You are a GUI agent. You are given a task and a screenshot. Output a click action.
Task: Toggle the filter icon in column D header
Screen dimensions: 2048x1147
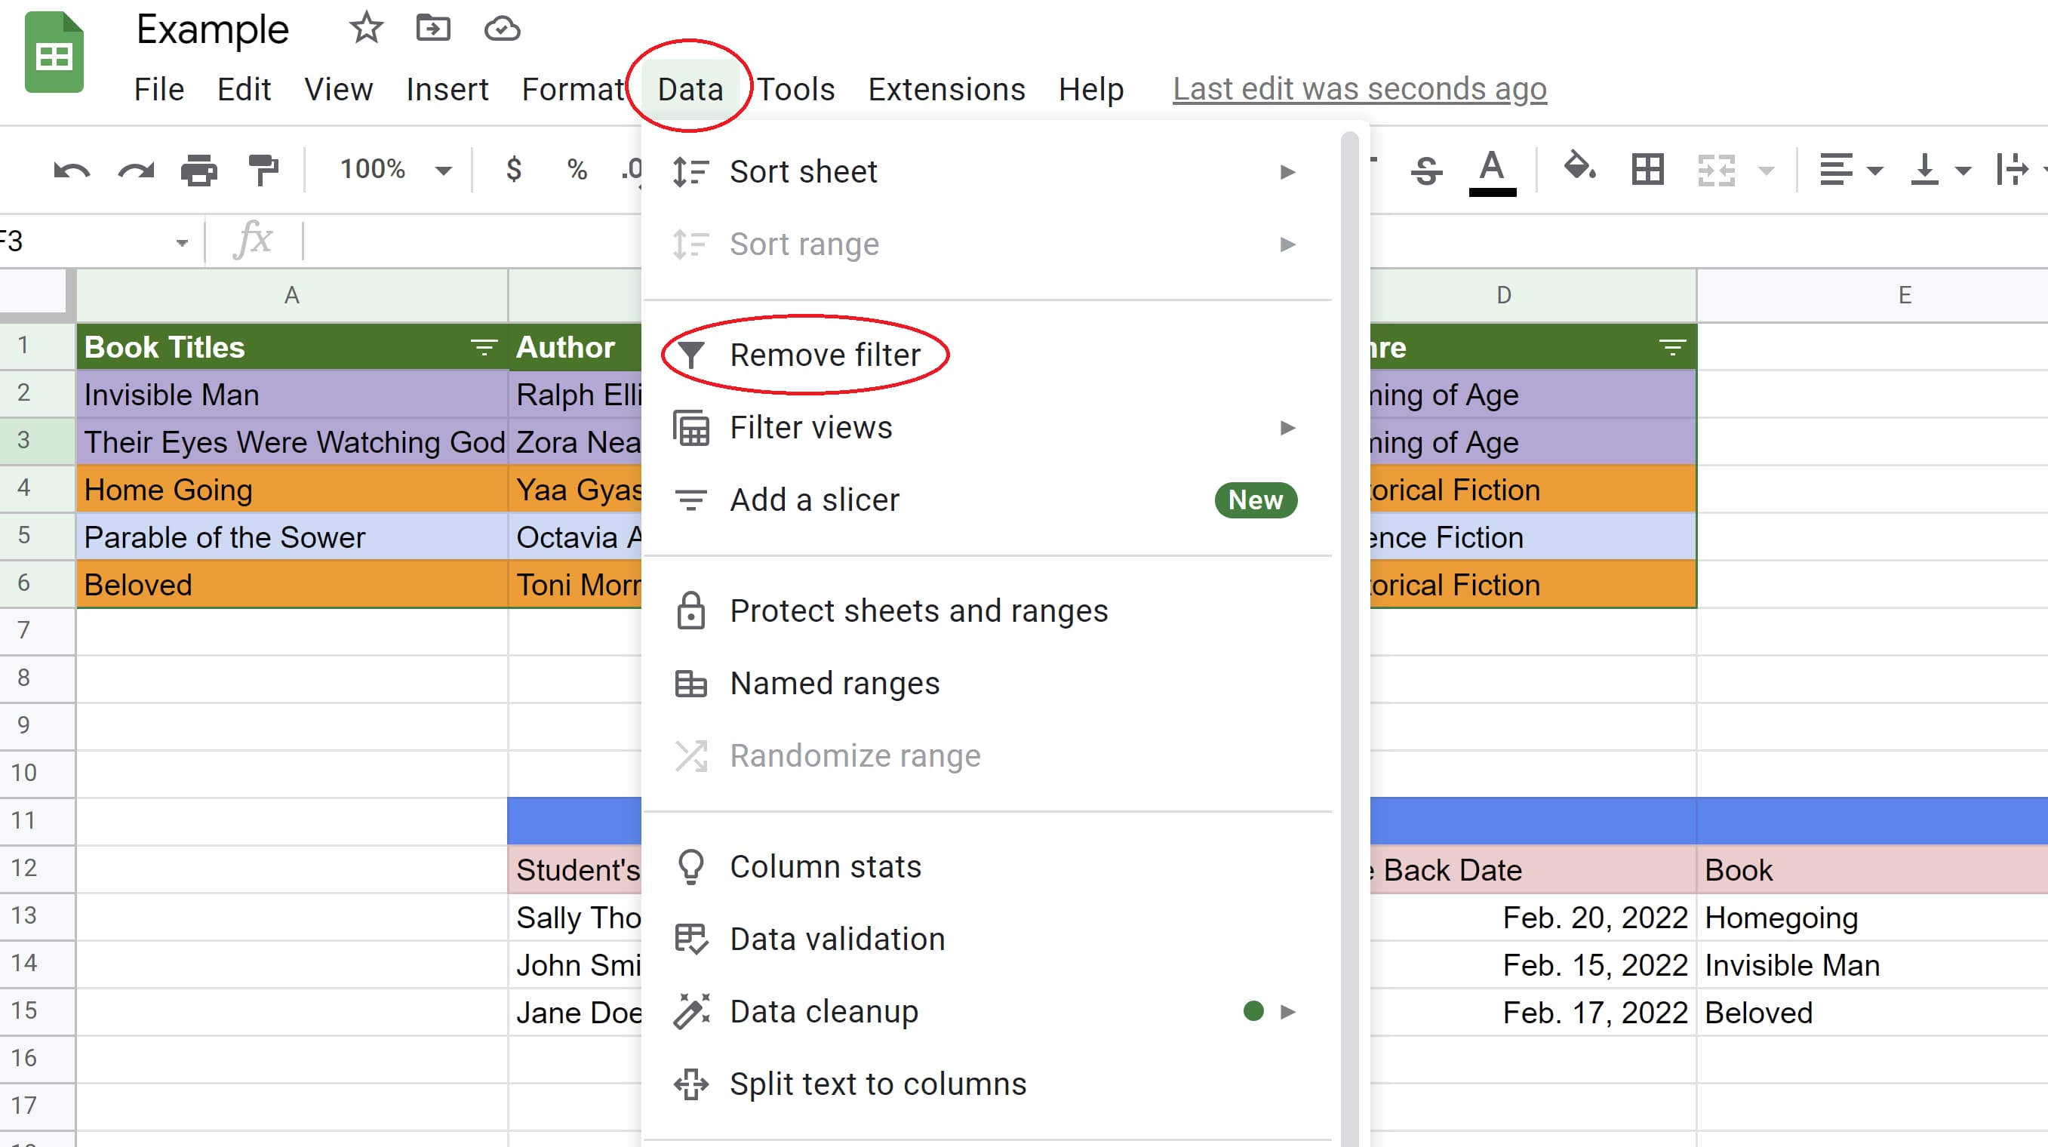1672,347
